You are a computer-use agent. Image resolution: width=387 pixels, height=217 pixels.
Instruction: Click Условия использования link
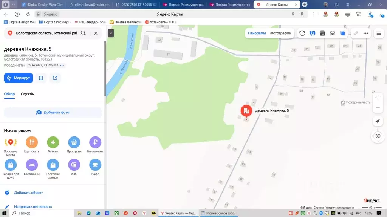(339, 208)
